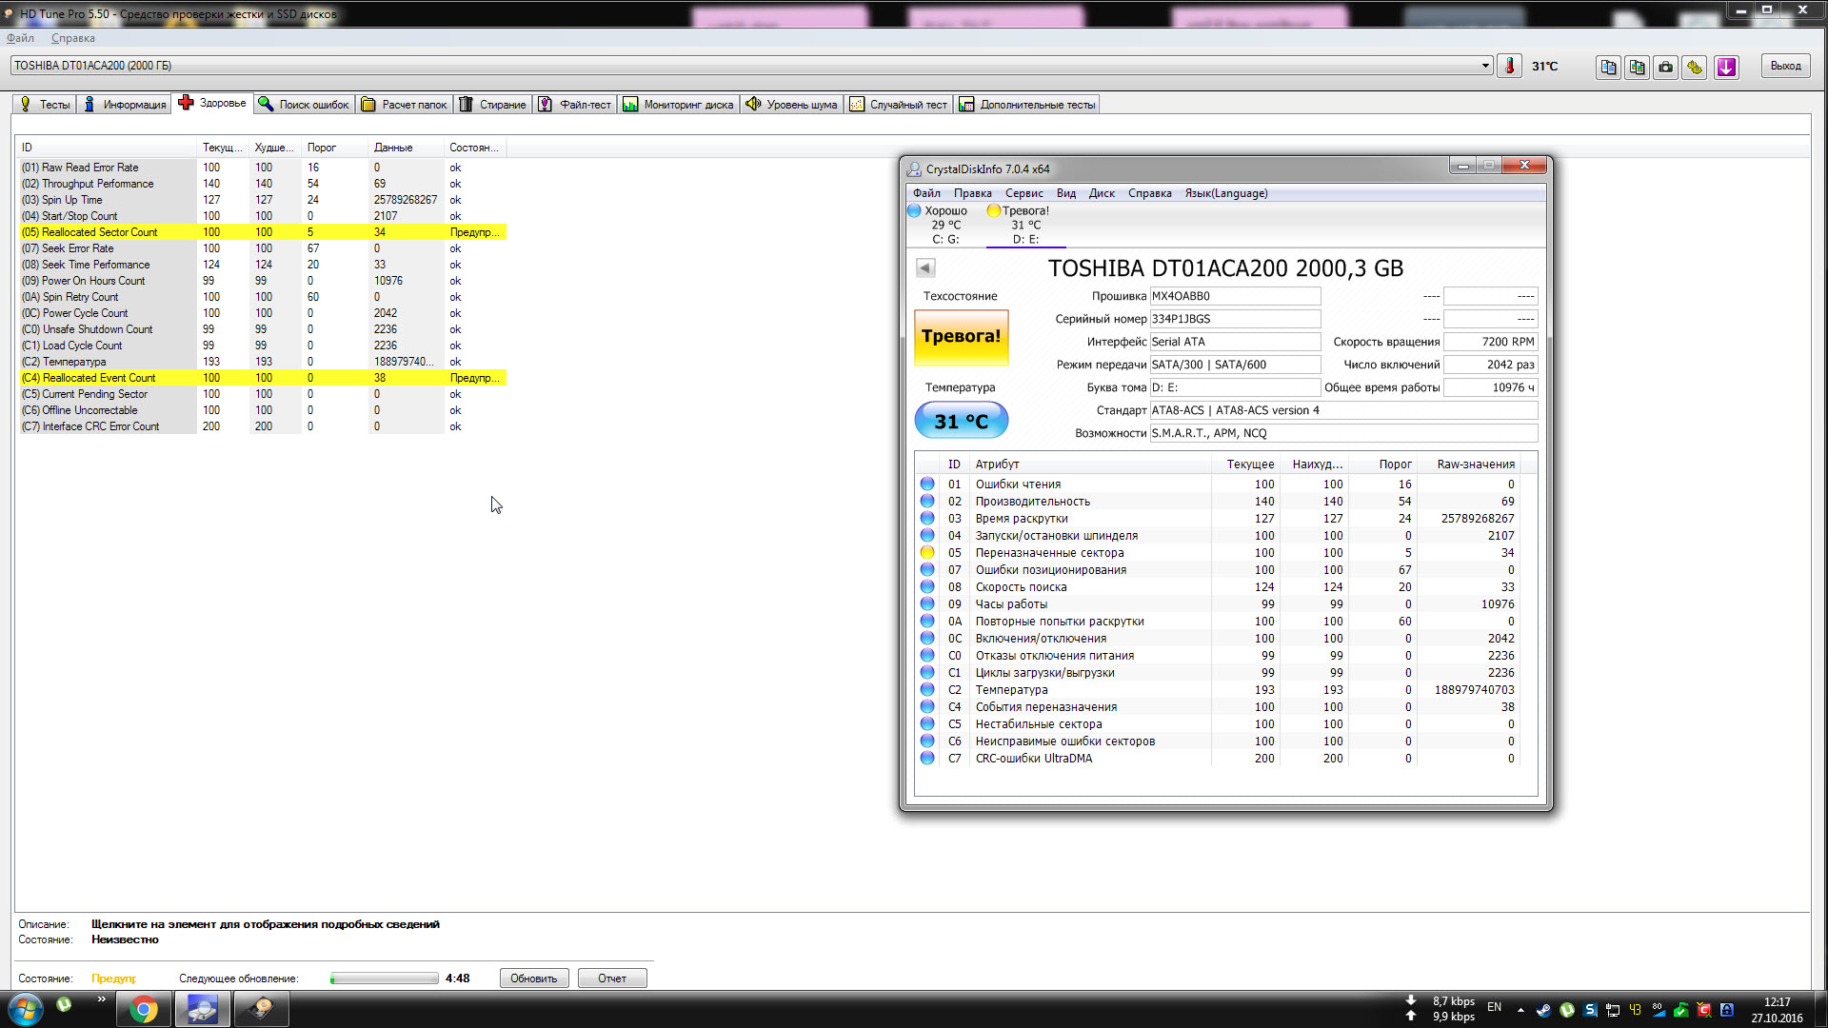Select the D: E: disk with Тревога status
Viewport: 1828px width, 1028px height.
pos(1025,226)
